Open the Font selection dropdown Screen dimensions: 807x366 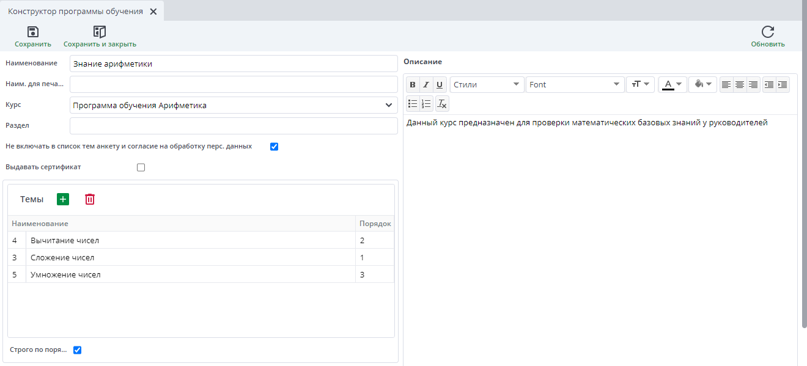pyautogui.click(x=575, y=85)
